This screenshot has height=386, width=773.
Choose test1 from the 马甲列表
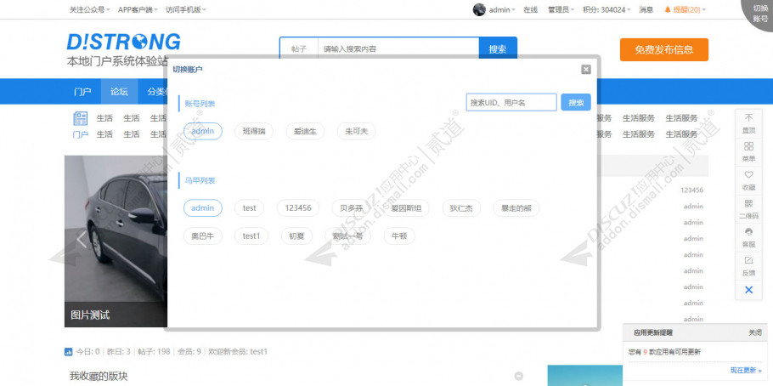[x=251, y=236]
